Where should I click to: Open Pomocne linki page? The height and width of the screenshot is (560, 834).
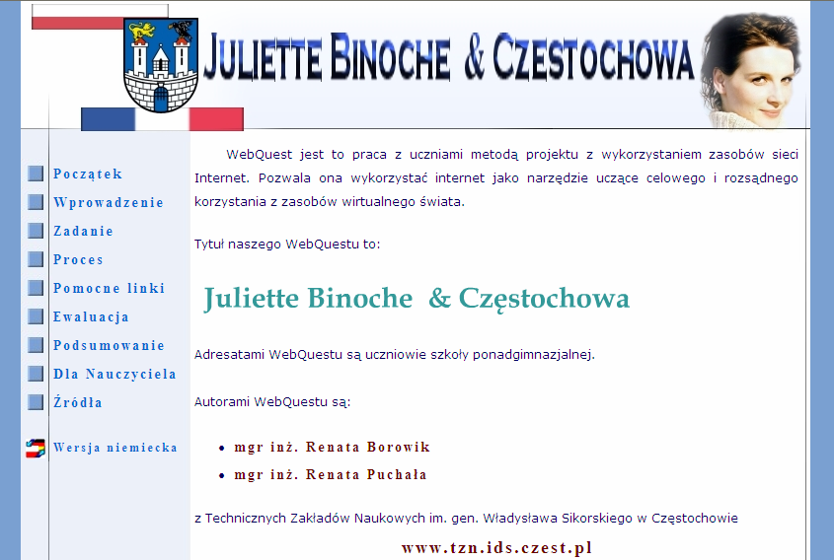pos(109,289)
